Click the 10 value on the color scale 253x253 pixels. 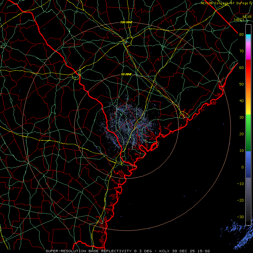pos(241,151)
